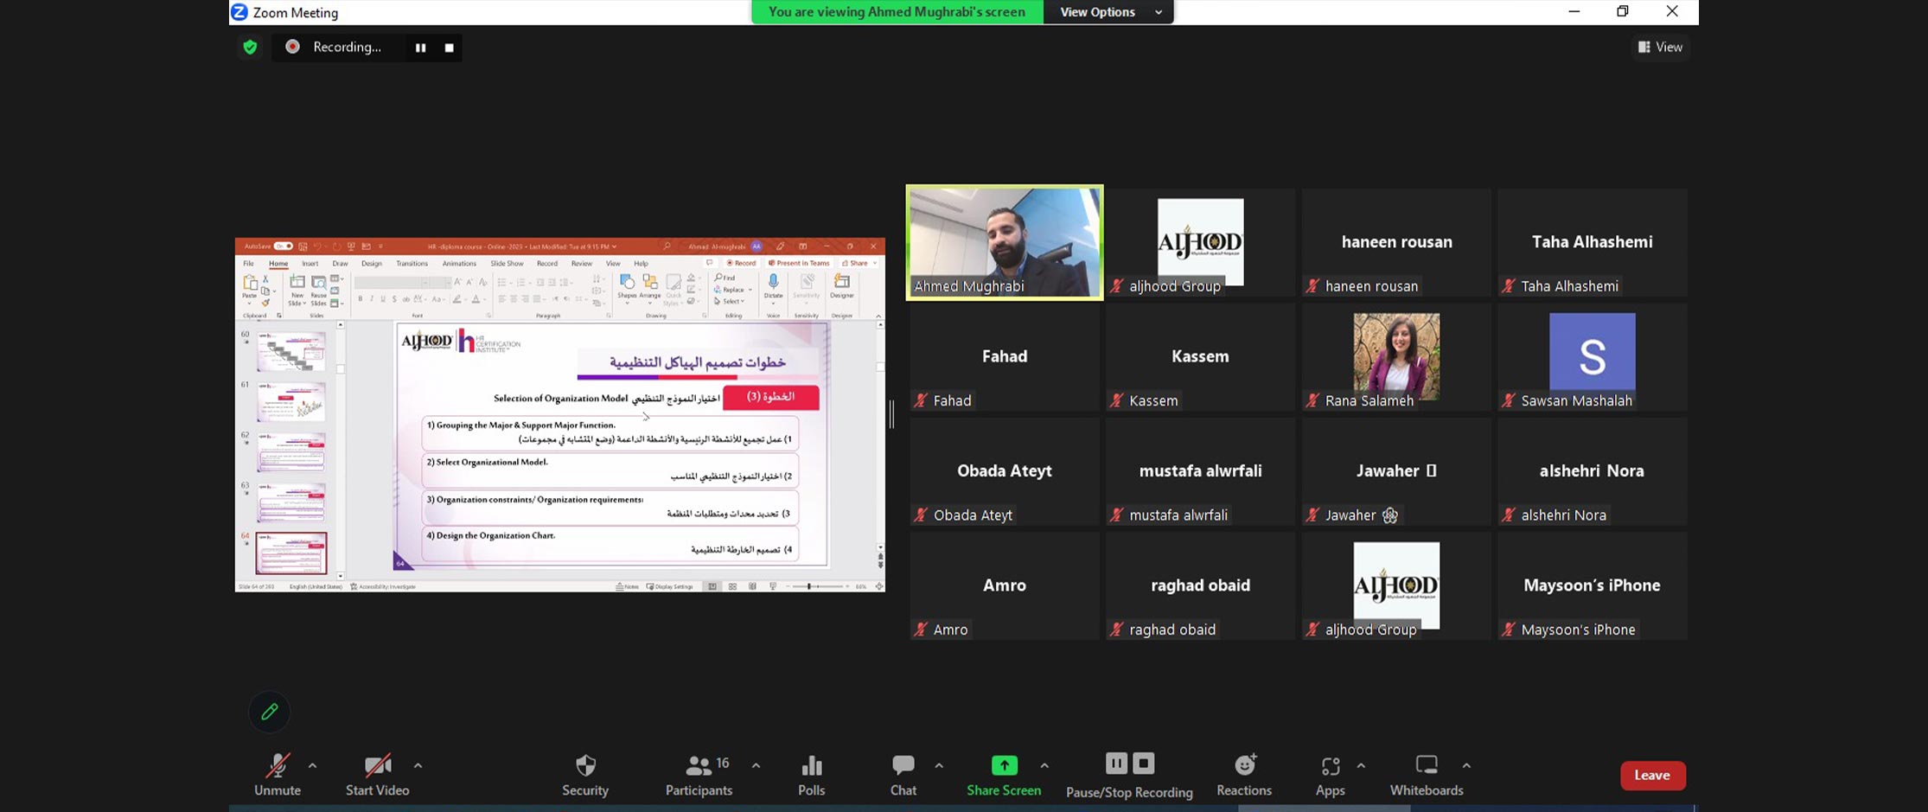Click the green Share Screen icon
Image resolution: width=1928 pixels, height=812 pixels.
(1004, 765)
